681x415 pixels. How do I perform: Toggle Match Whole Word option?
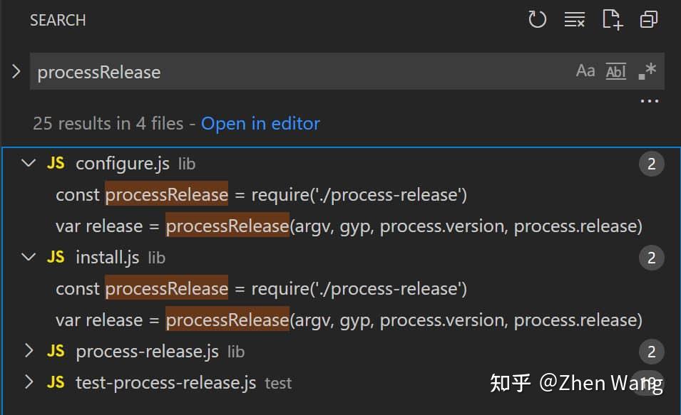click(x=615, y=70)
